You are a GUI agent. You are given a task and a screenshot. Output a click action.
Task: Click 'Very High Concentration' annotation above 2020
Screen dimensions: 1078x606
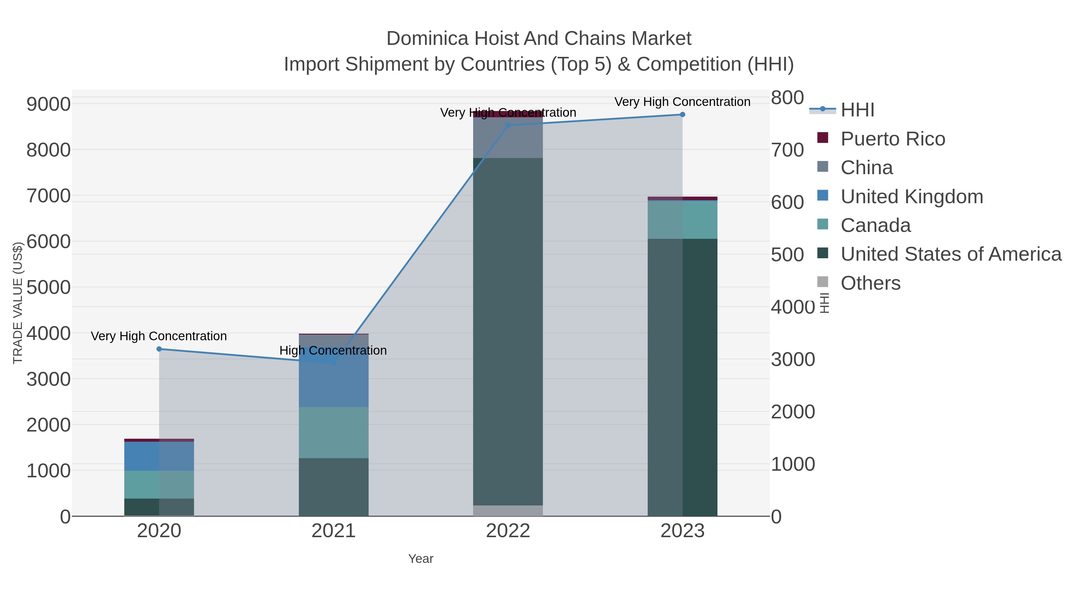click(x=159, y=336)
